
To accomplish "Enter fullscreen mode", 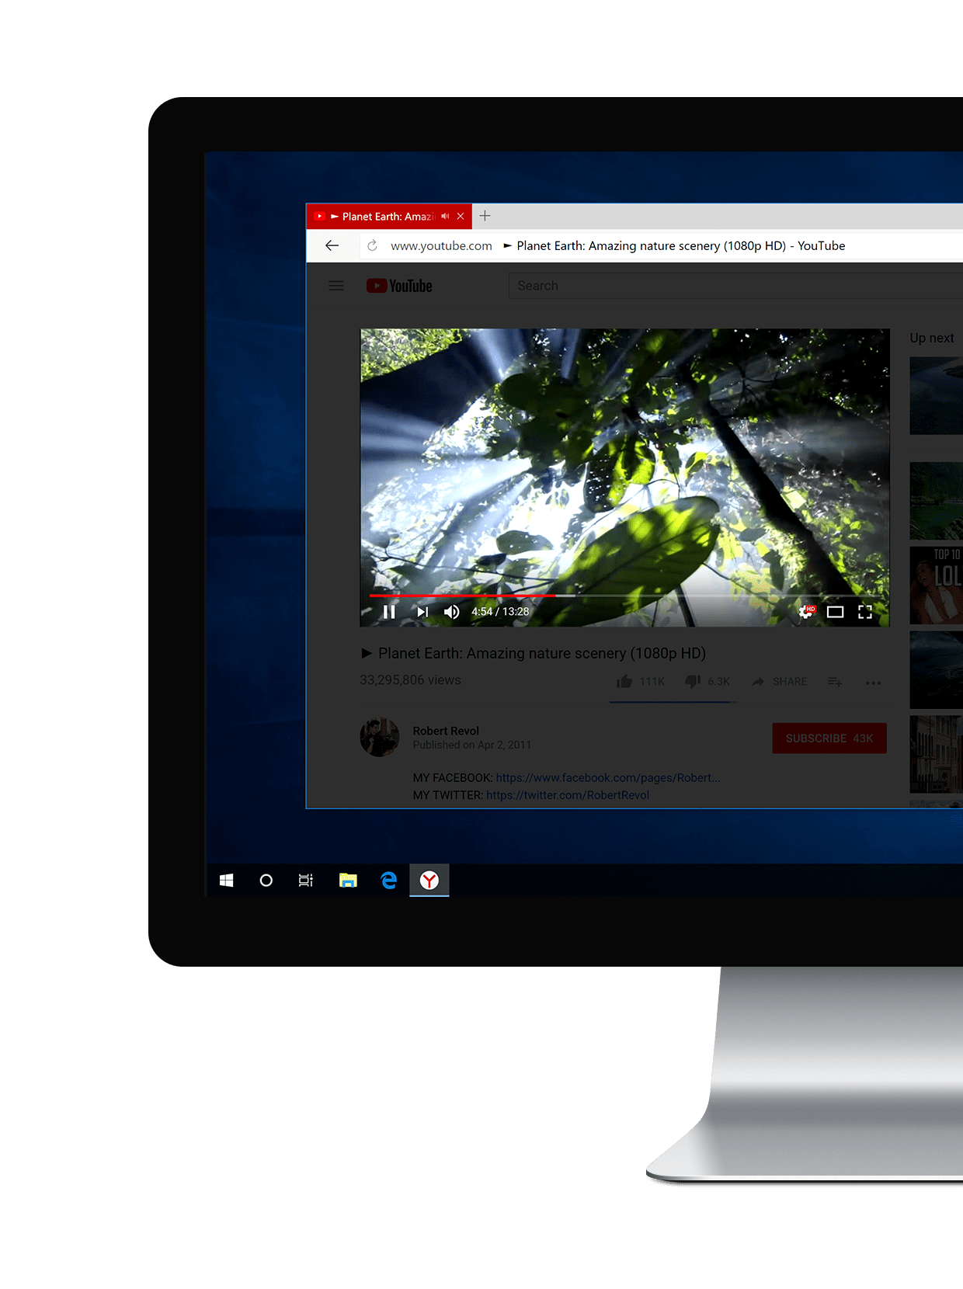I will [x=865, y=612].
